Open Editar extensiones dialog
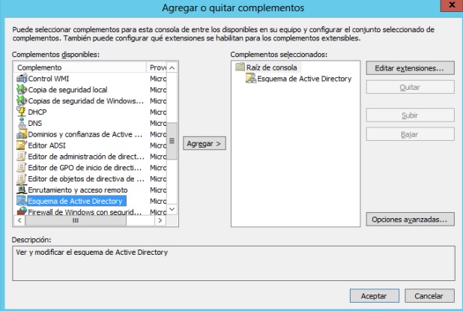The image size is (463, 311). [x=409, y=68]
